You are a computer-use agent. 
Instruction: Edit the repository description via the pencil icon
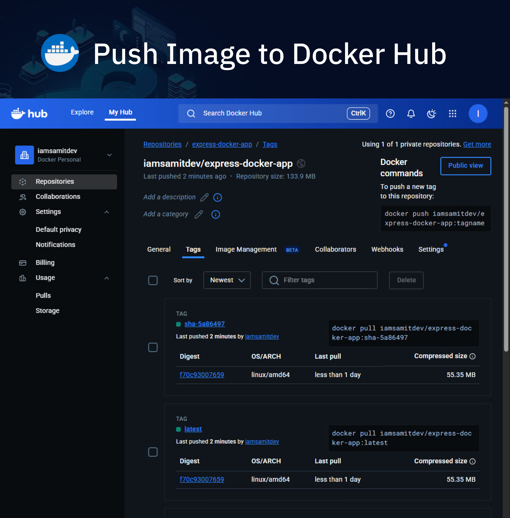(204, 197)
